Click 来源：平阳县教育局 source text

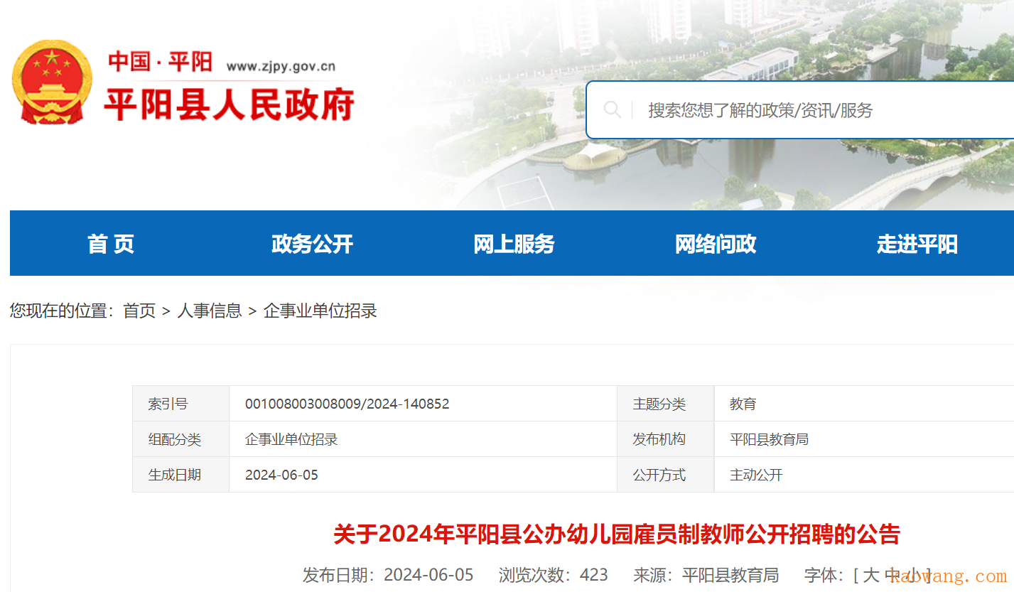point(706,575)
